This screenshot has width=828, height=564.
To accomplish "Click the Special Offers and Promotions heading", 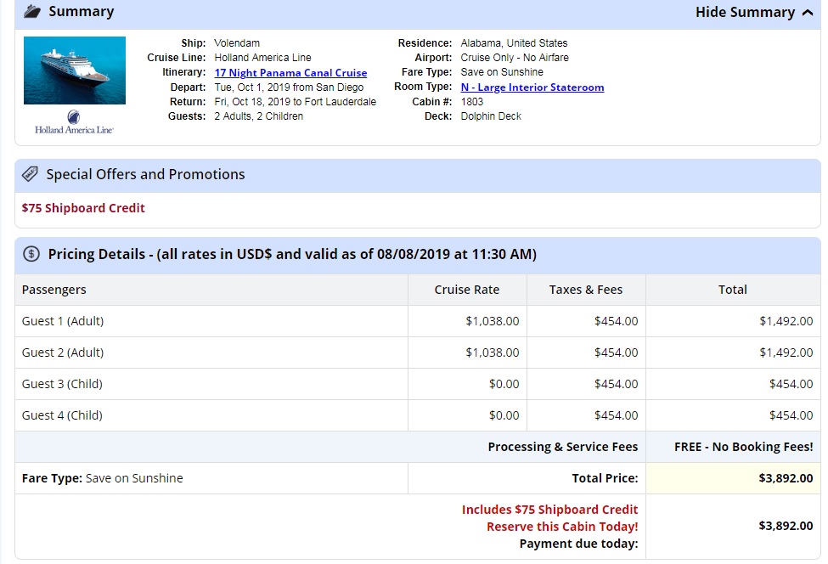I will [x=145, y=174].
